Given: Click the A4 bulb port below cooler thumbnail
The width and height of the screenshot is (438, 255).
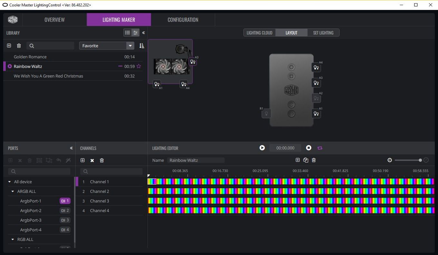Looking at the screenshot, I should (x=184, y=84).
